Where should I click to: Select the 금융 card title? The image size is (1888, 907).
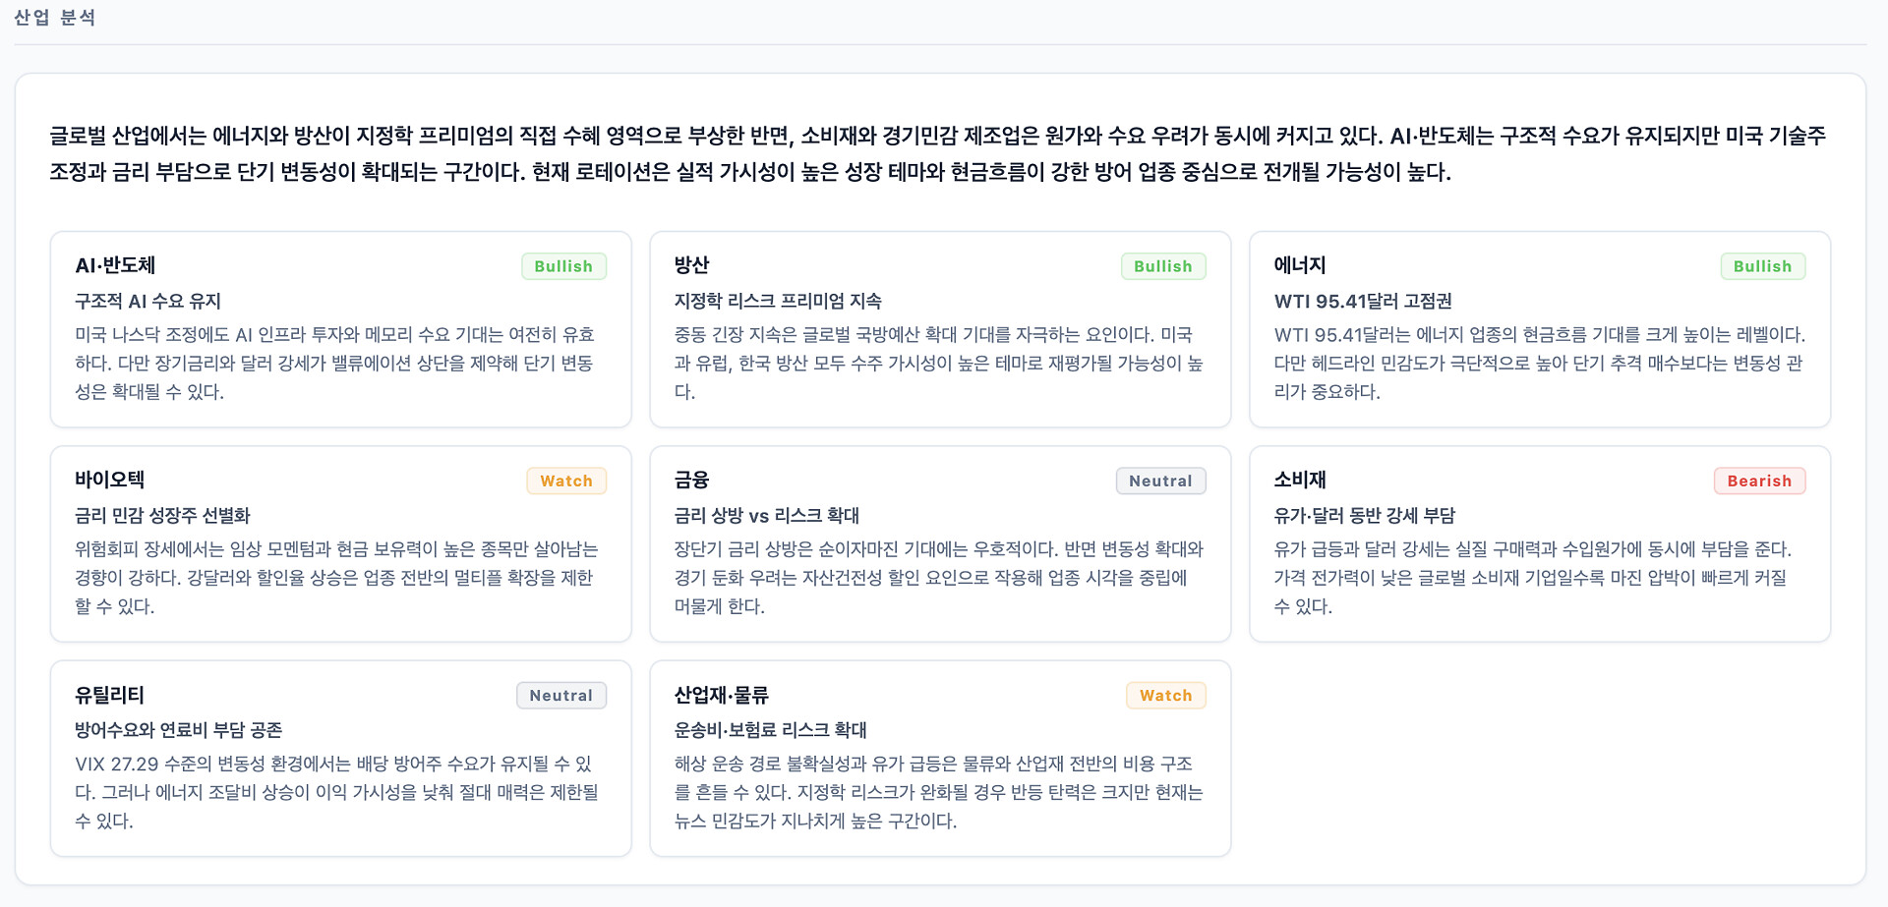(x=691, y=480)
